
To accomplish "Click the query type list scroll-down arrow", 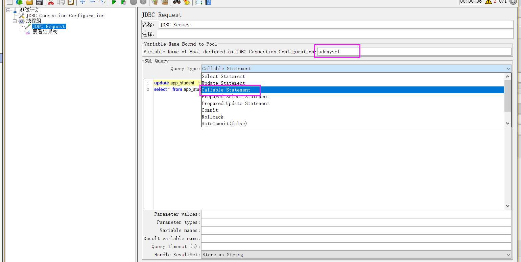I will [x=507, y=124].
